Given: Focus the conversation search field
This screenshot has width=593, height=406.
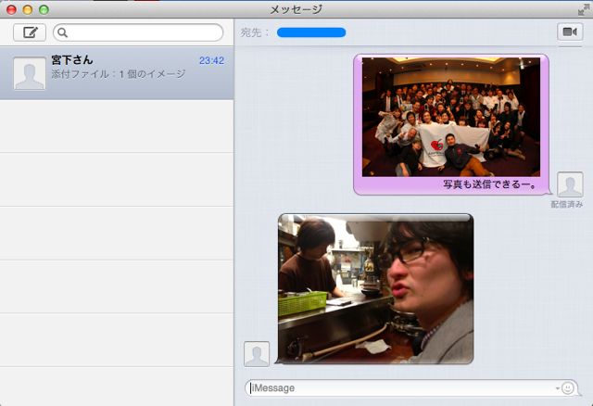Looking at the screenshot, I should point(138,33).
